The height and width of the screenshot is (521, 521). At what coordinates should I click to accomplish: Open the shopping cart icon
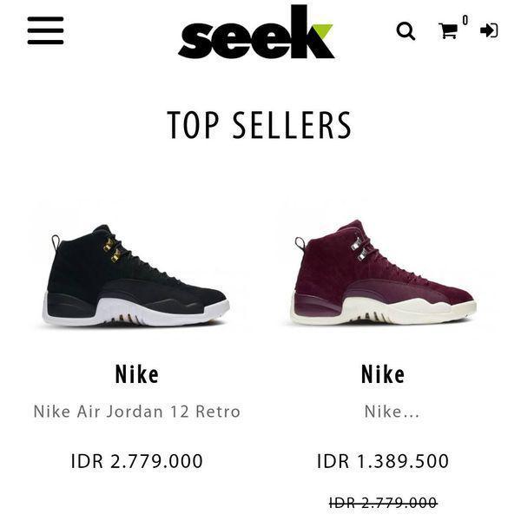[x=448, y=31]
